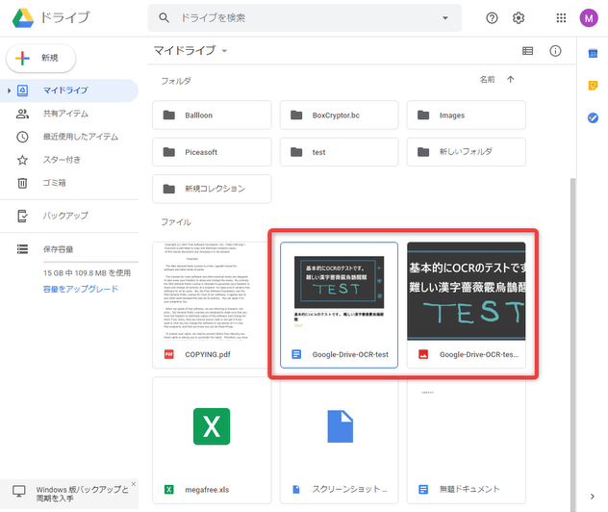
Task: Select the BoxCryptor.bc folder
Action: click(x=339, y=115)
